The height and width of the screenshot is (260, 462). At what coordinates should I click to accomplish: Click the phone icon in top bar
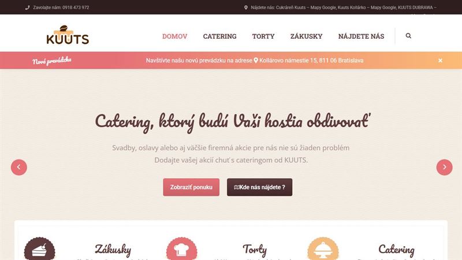point(27,8)
